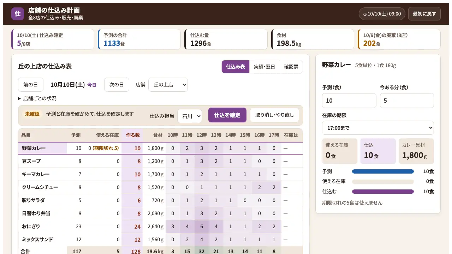Screen dimensions: 452x254
Task: Open the 店舗 dropdown showing 丘の上店
Action: (168, 85)
